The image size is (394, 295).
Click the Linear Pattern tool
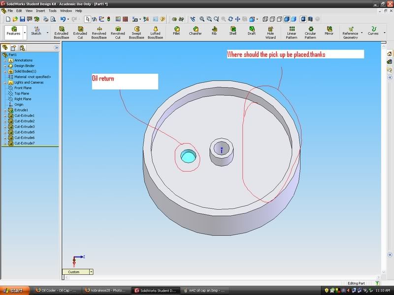click(292, 32)
